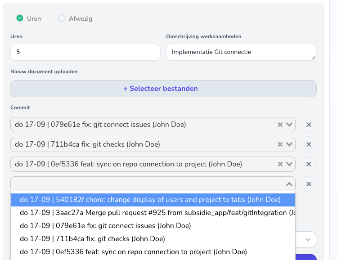
Task: Remove the 079e61e commit row
Action: tap(309, 125)
